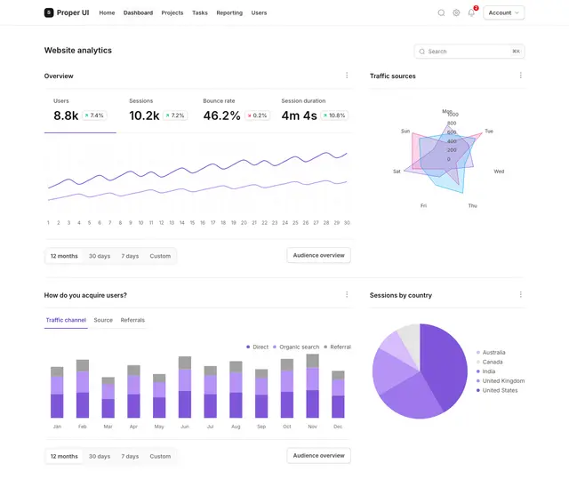Select Bounce rate metric card 46.2%
The width and height of the screenshot is (569, 503).
coord(236,111)
